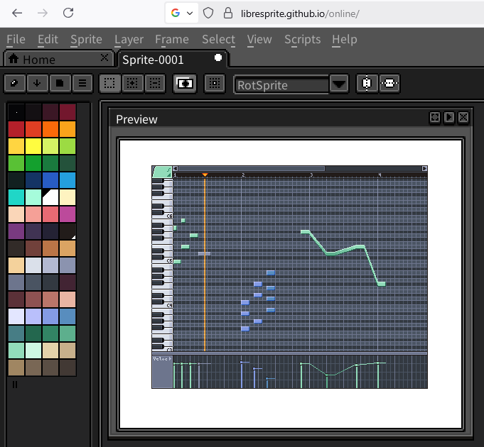Pick the bright yellow palette swatch

[33, 146]
